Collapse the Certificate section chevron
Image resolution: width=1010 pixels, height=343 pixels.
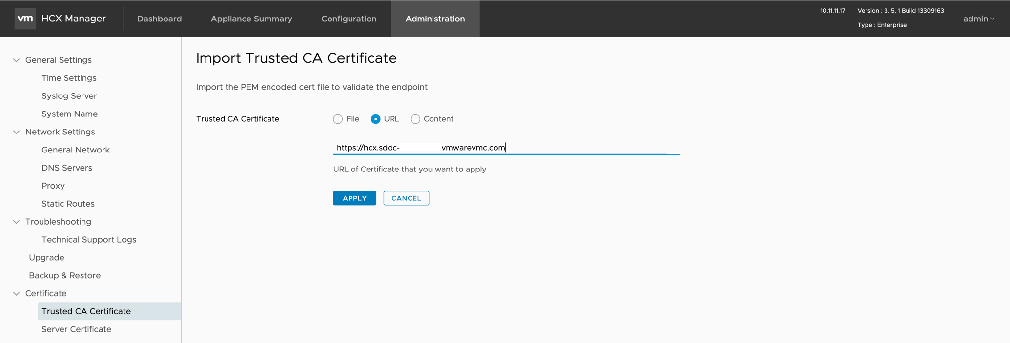[x=17, y=293]
